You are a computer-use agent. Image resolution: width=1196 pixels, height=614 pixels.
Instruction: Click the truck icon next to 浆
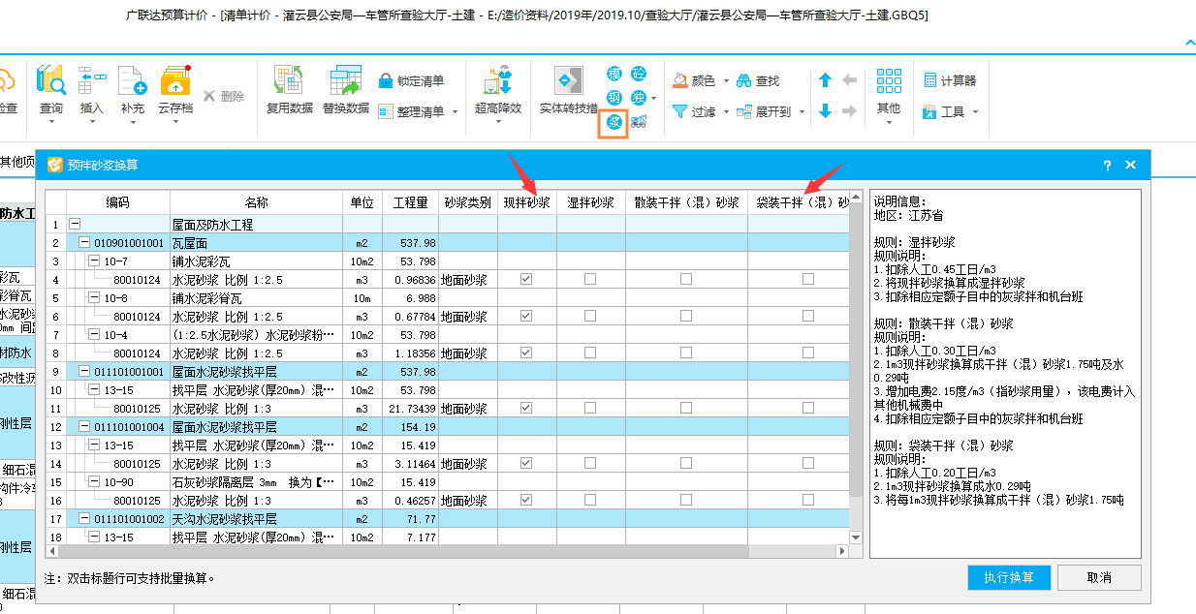pos(640,122)
